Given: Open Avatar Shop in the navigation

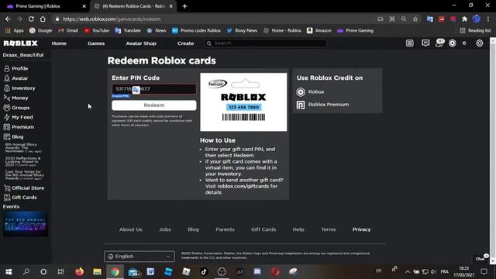Looking at the screenshot, I should point(141,43).
